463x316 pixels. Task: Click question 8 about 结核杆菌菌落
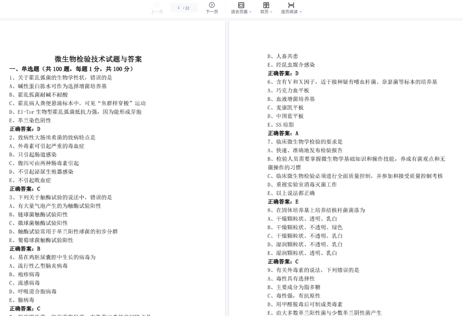click(x=316, y=210)
